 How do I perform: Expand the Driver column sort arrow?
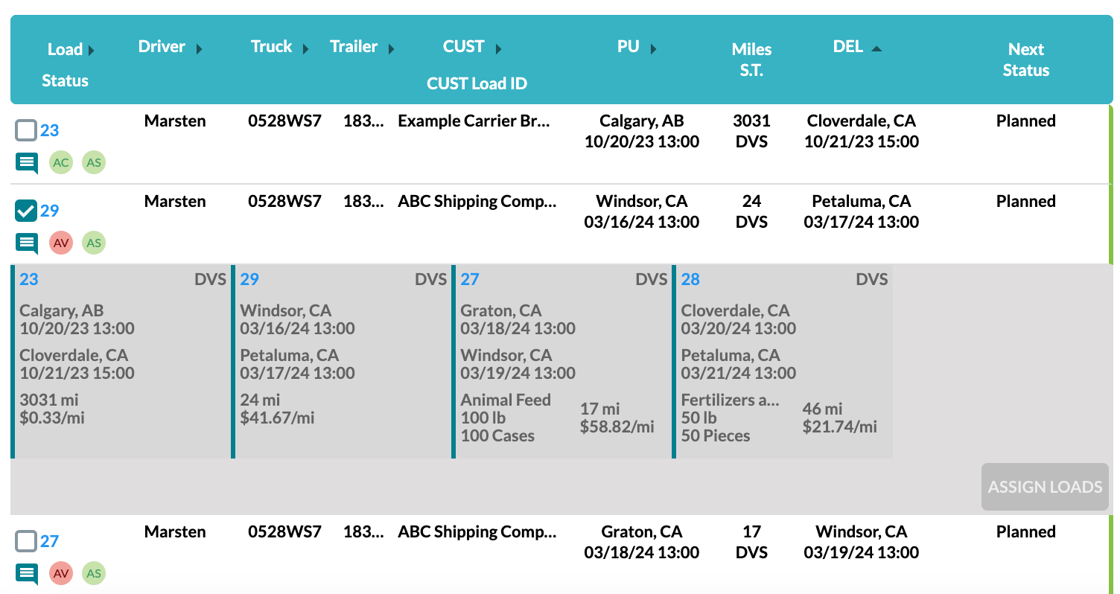click(200, 46)
